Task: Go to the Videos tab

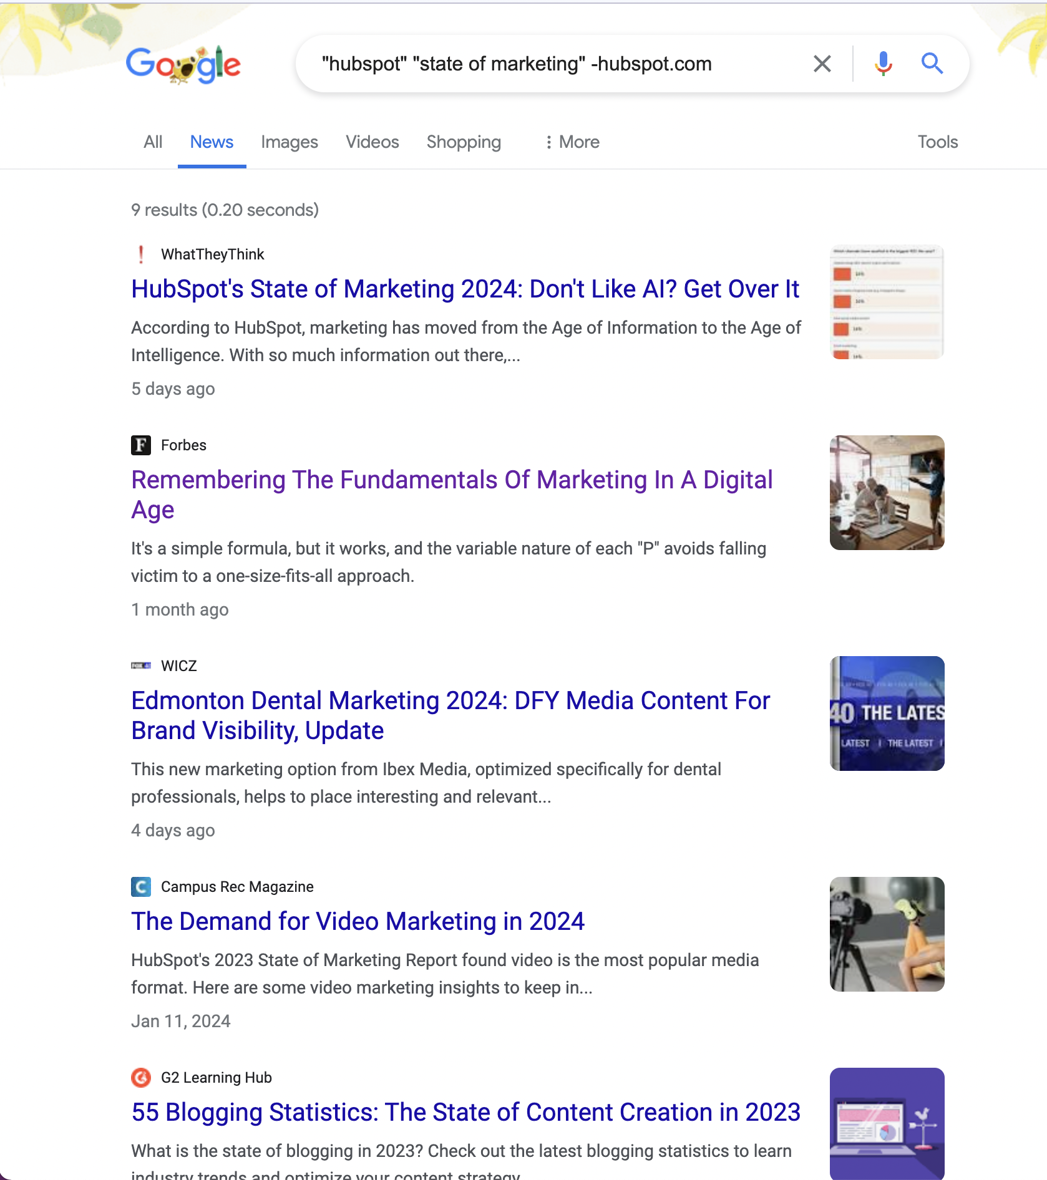Action: [x=373, y=142]
